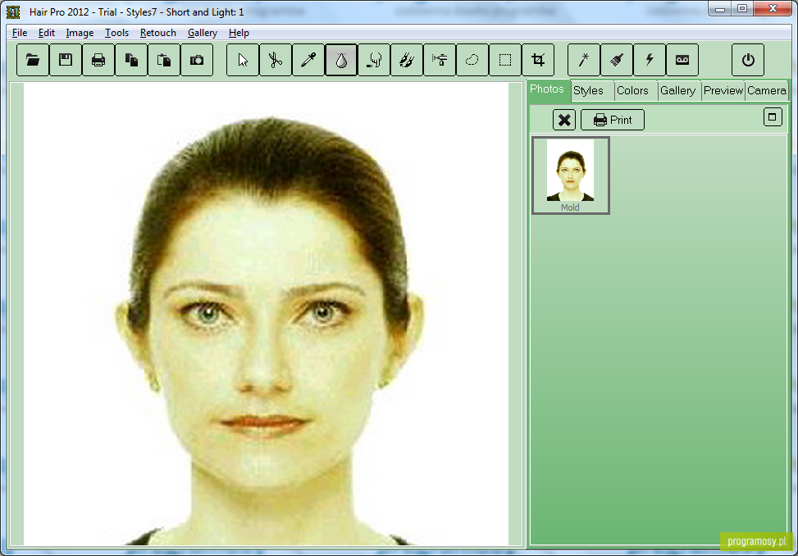
Task: Select the arrow pointer tool
Action: (x=243, y=60)
